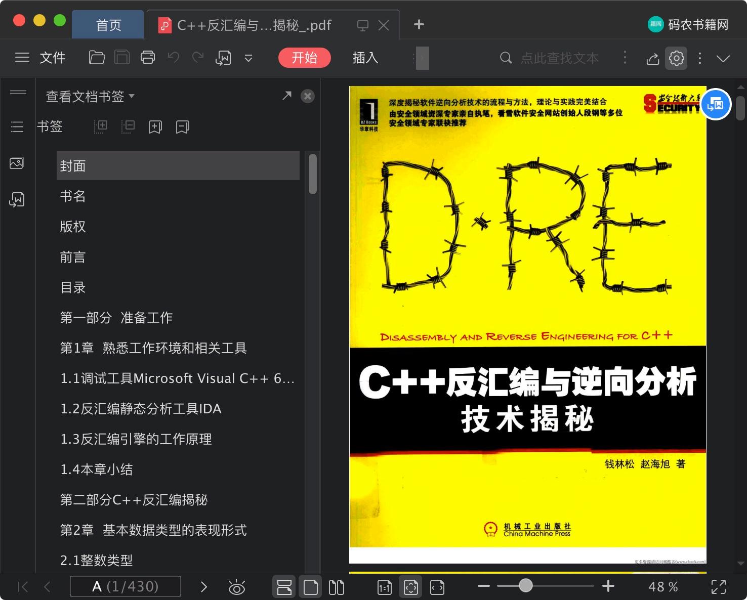Click the save disk icon
Image resolution: width=747 pixels, height=600 pixels.
[122, 58]
